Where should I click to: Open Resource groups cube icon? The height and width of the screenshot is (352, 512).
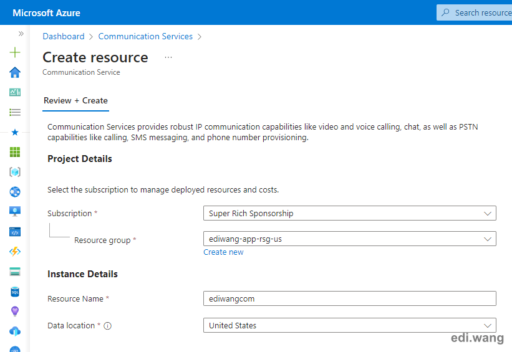pos(15,172)
